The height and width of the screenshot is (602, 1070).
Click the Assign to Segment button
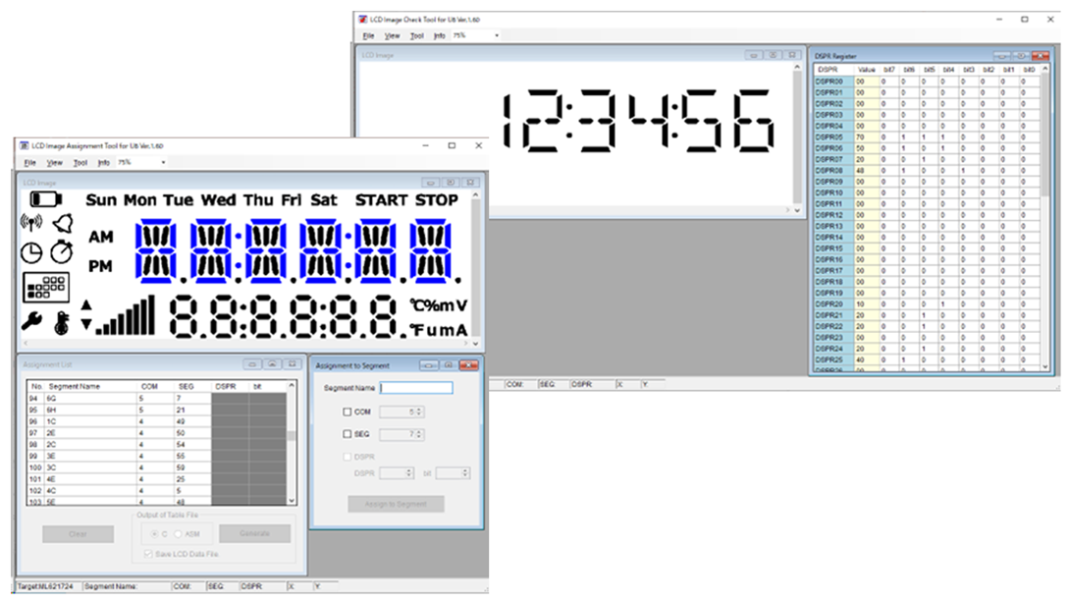396,504
